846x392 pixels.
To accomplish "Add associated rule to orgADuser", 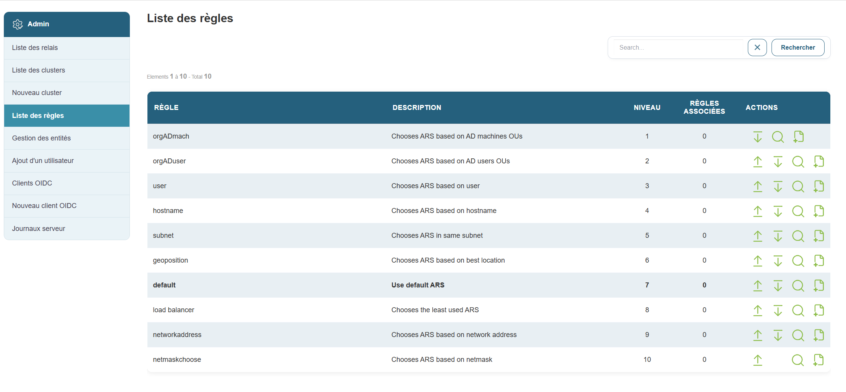I will click(x=819, y=161).
